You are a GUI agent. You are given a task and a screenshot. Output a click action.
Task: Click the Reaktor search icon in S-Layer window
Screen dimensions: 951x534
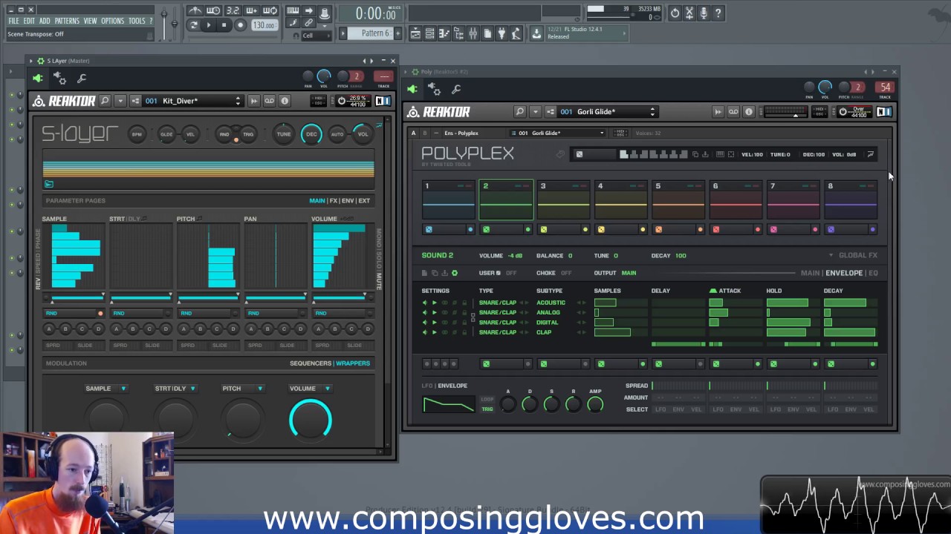click(105, 101)
